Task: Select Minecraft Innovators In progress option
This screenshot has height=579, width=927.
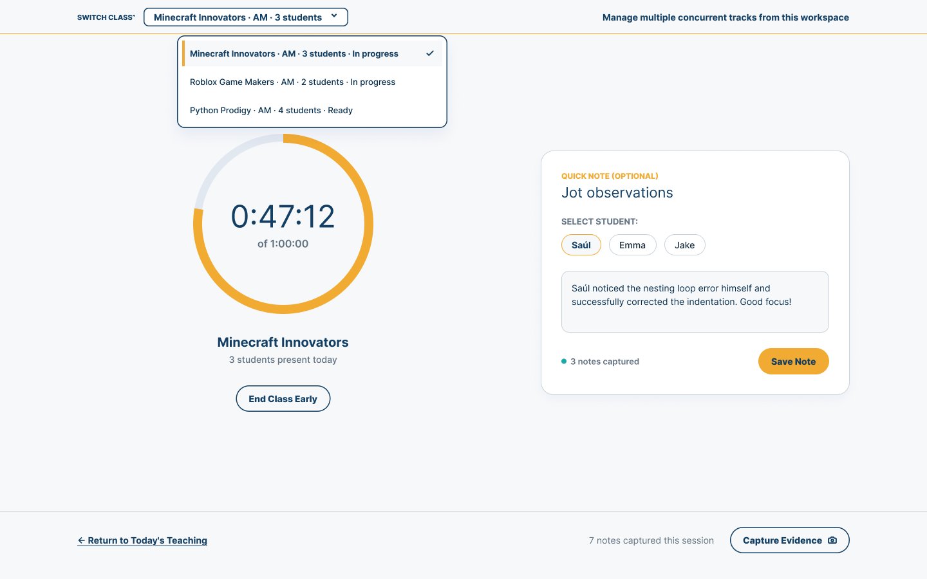Action: tap(312, 53)
